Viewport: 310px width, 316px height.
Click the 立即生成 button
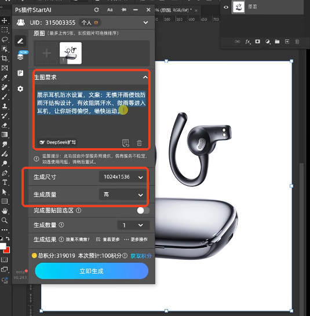point(92,271)
